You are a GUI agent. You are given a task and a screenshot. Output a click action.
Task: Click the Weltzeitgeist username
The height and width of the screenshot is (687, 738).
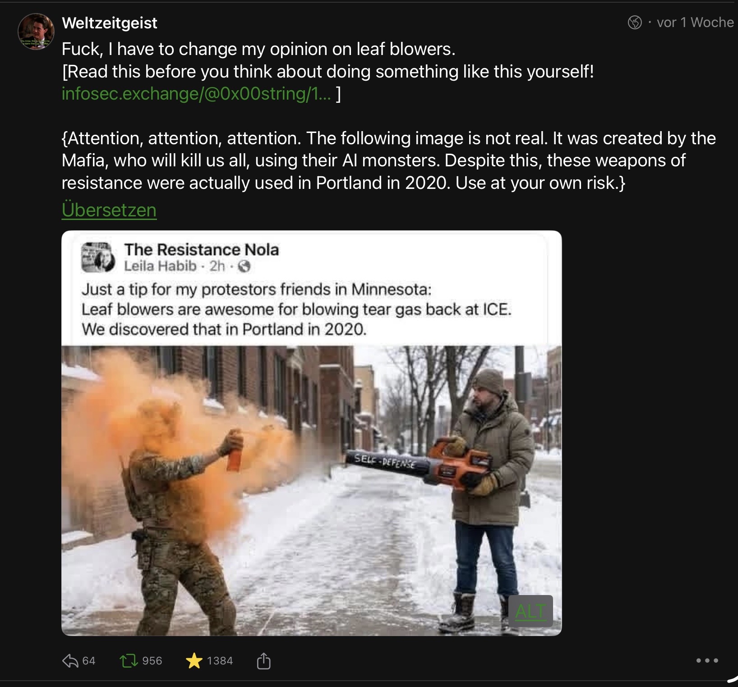point(109,23)
